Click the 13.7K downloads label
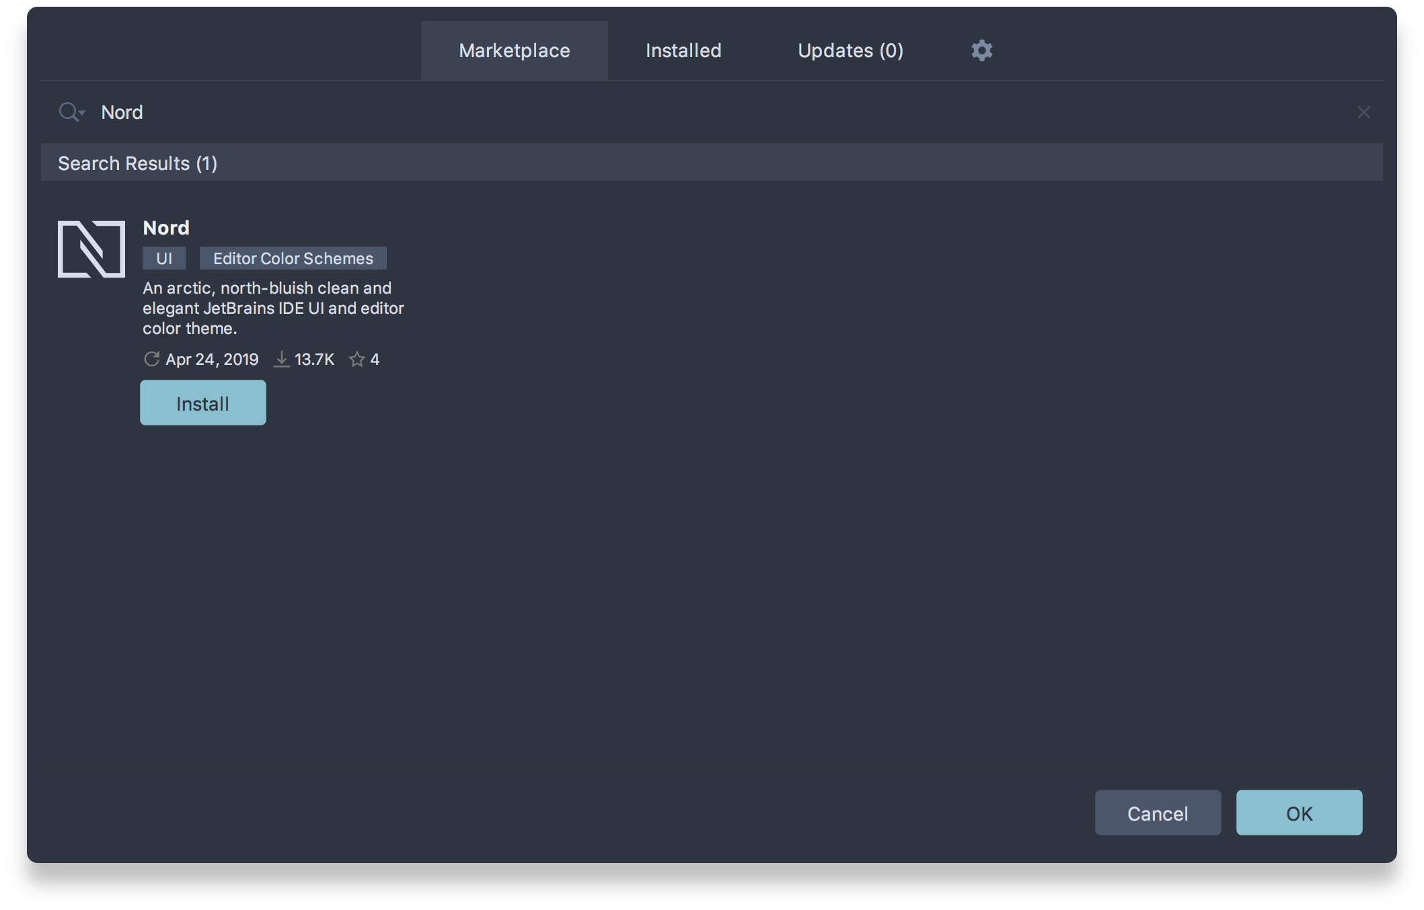The width and height of the screenshot is (1424, 910). [314, 360]
